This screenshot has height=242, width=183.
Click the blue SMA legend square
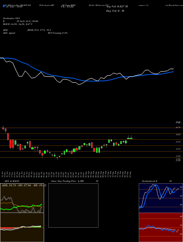[4, 6]
